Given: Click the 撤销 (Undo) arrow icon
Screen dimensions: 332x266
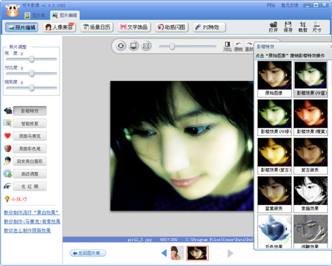Looking at the screenshot, I should pos(238,46).
